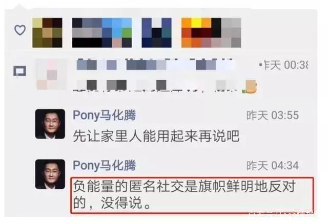This screenshot has height=224, width=328.
Task: Open Pony马化腾 name on 03:55 comment
Action: [x=105, y=115]
